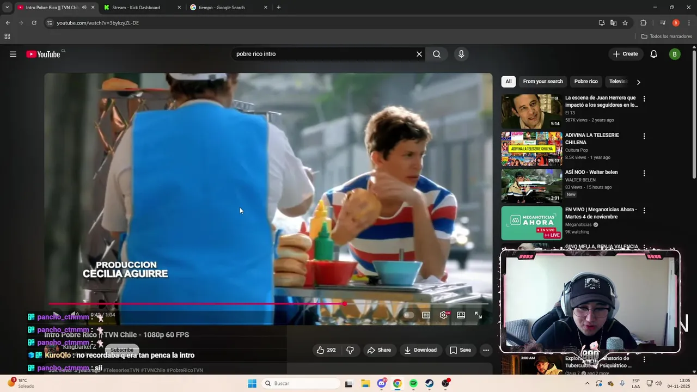Open Chrome apps grid in bookmarks bar
697x392 pixels.
click(x=7, y=36)
